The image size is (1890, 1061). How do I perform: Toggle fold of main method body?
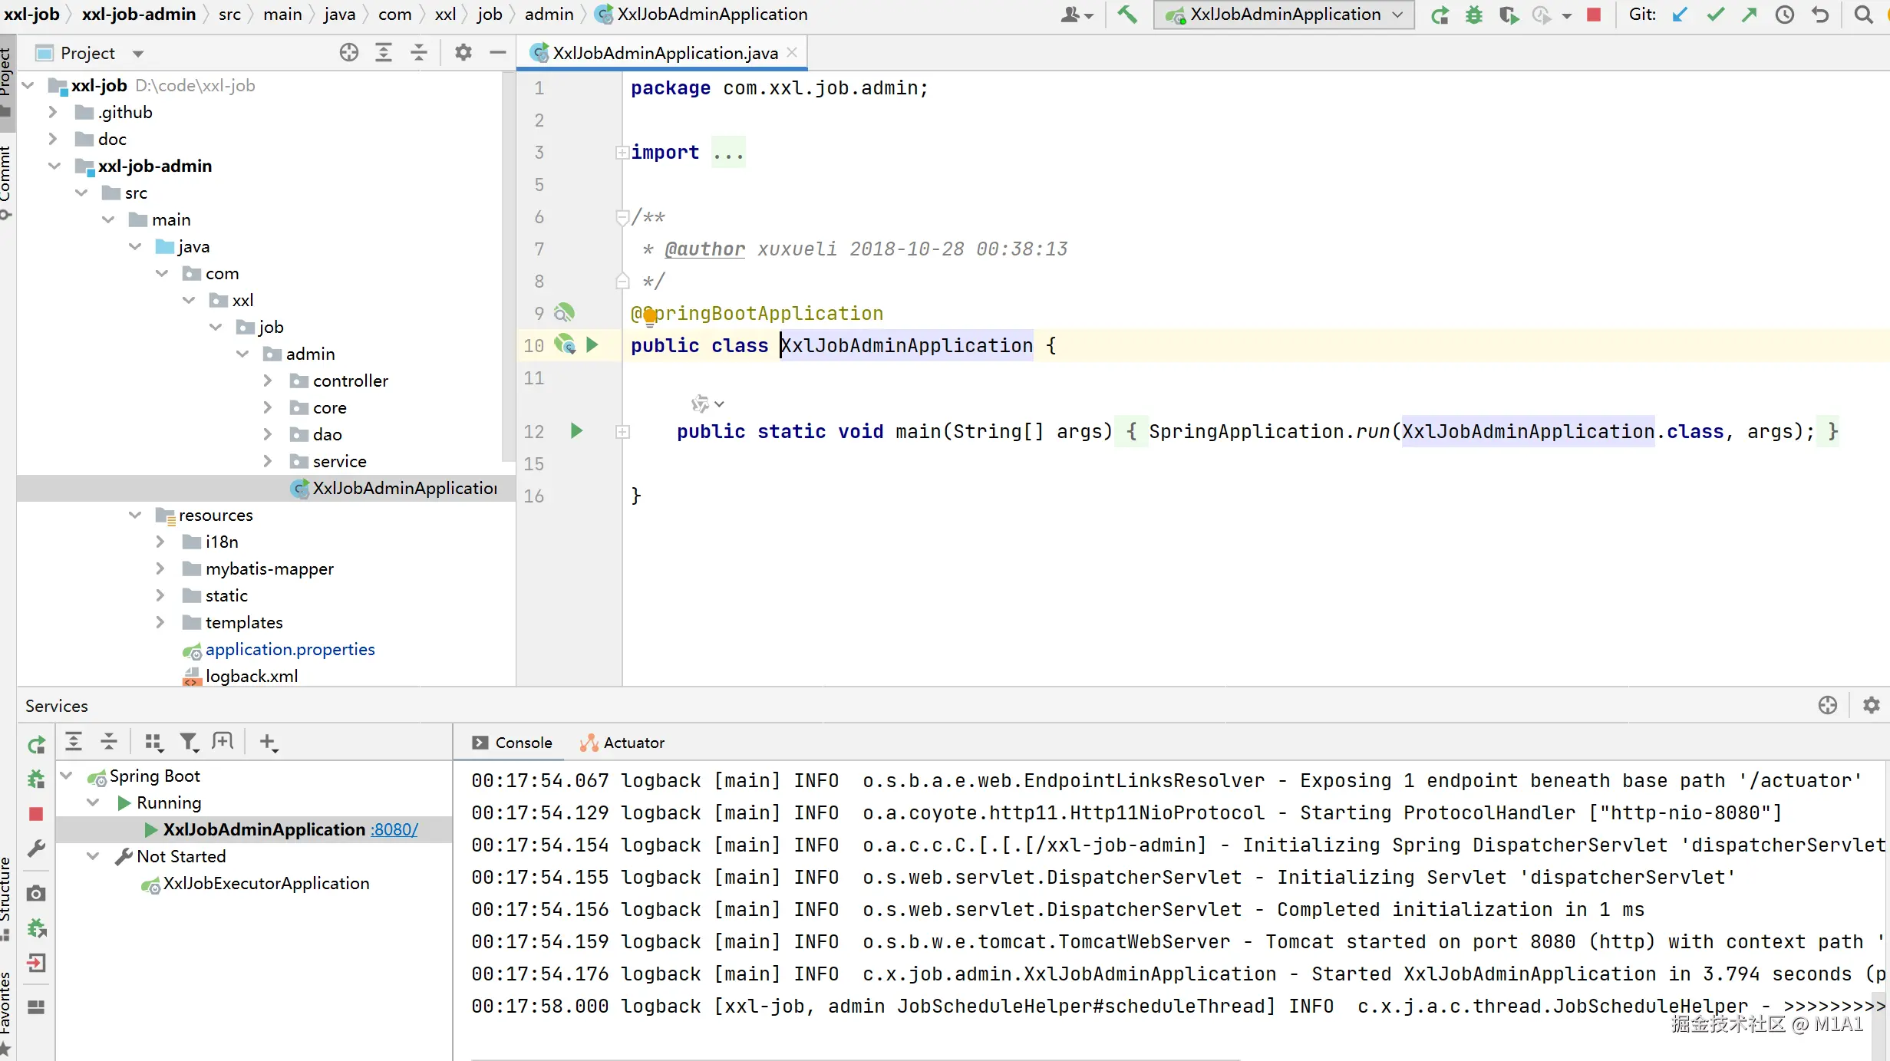tap(622, 432)
